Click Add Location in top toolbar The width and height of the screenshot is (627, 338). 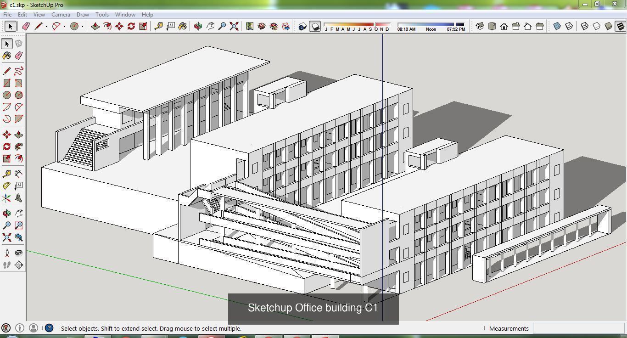(x=250, y=26)
